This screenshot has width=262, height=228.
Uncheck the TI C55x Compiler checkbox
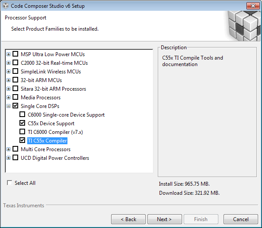(x=22, y=140)
